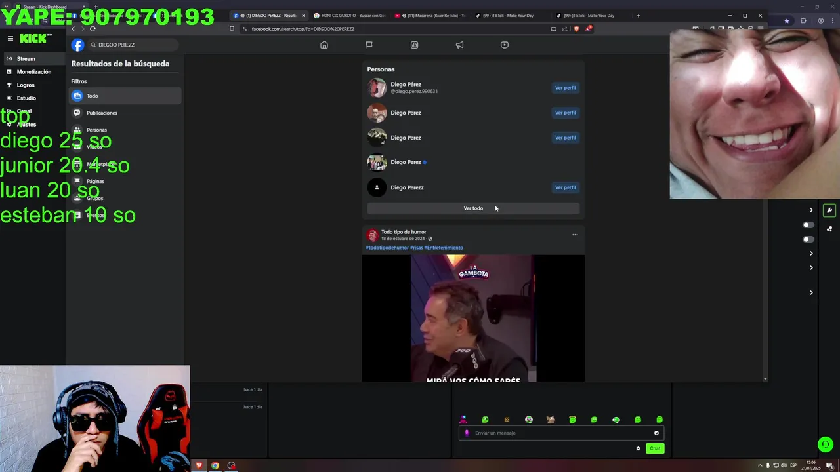Expand the chevron below the two toggles
This screenshot has width=840, height=472.
point(811,253)
